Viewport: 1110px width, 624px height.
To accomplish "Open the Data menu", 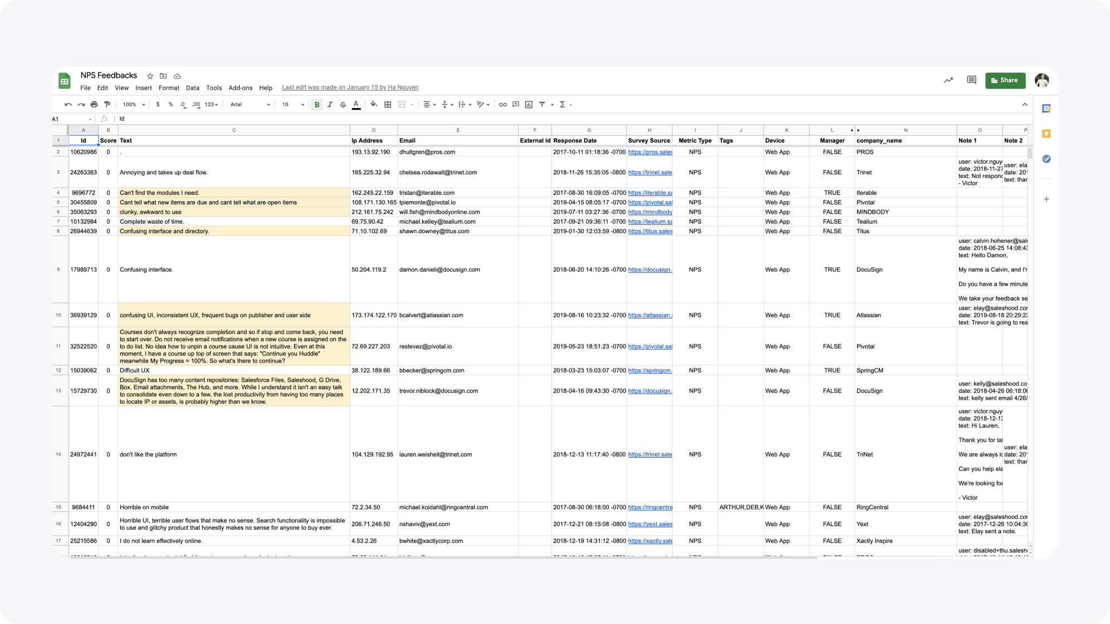I will coord(193,88).
